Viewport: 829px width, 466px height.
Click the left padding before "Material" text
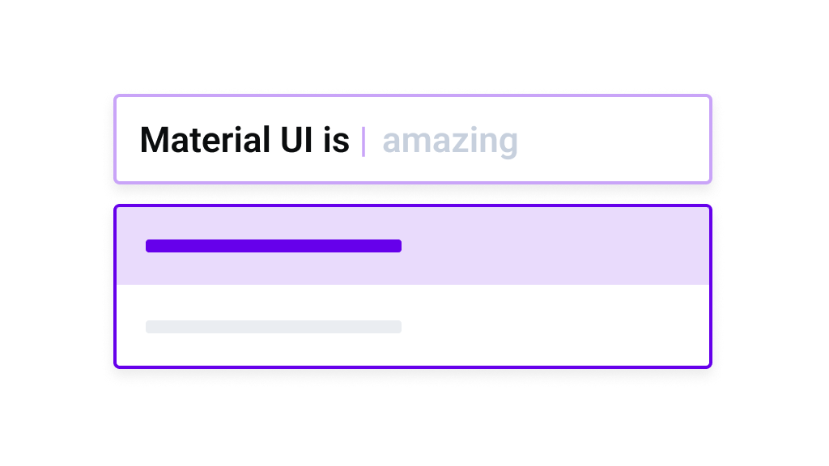click(x=128, y=141)
